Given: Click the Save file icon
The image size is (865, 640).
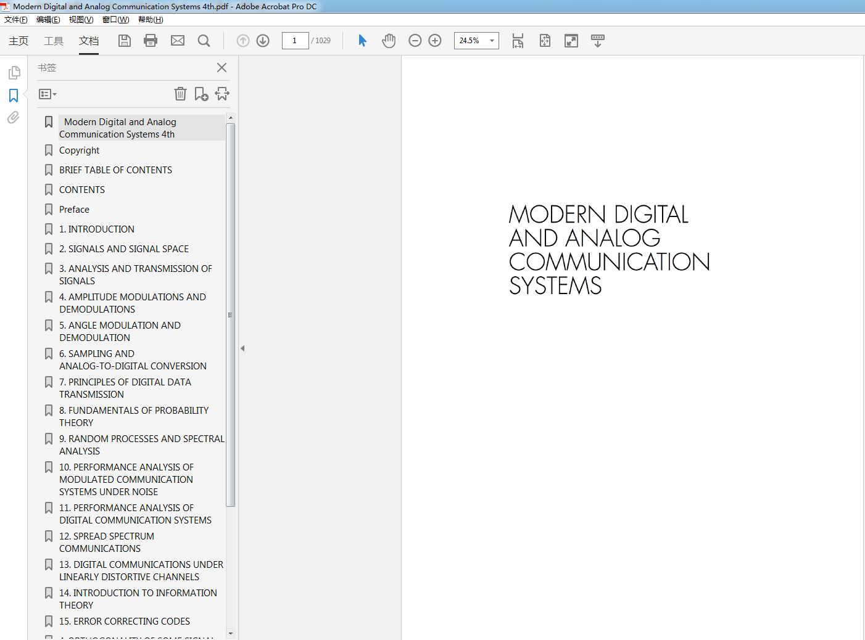Looking at the screenshot, I should pyautogui.click(x=125, y=41).
